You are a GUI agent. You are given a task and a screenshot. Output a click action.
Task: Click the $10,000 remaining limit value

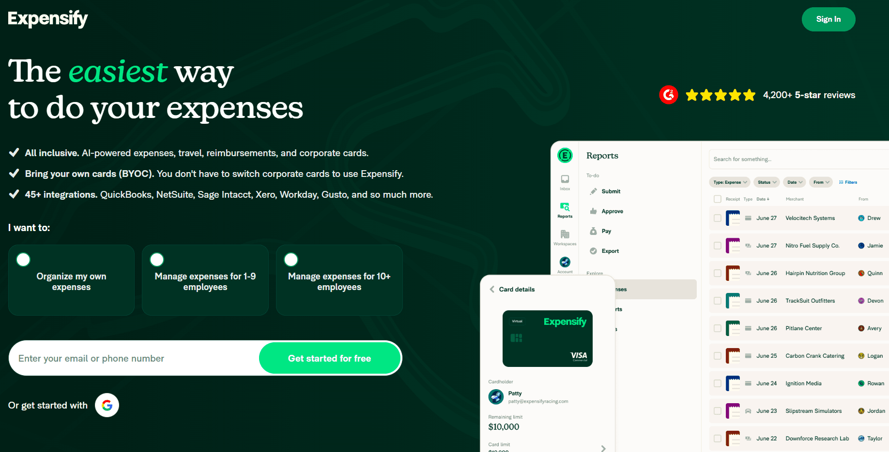point(504,427)
